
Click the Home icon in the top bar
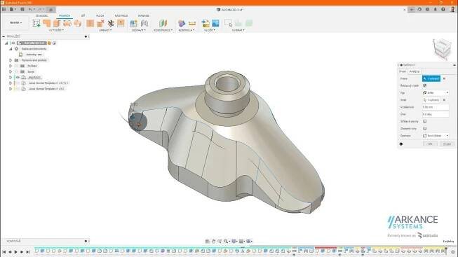pos(50,9)
